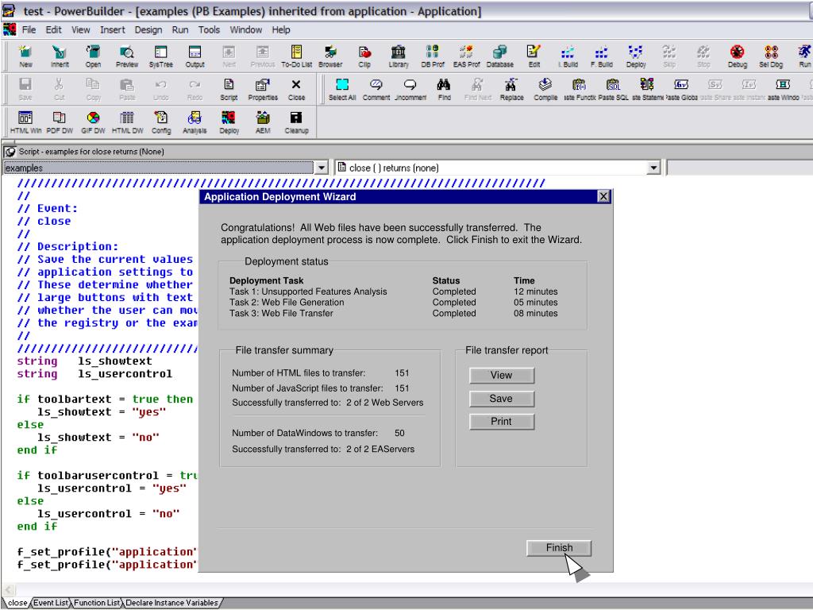The image size is (813, 610).
Task: Open the Library painter
Action: pyautogui.click(x=399, y=56)
